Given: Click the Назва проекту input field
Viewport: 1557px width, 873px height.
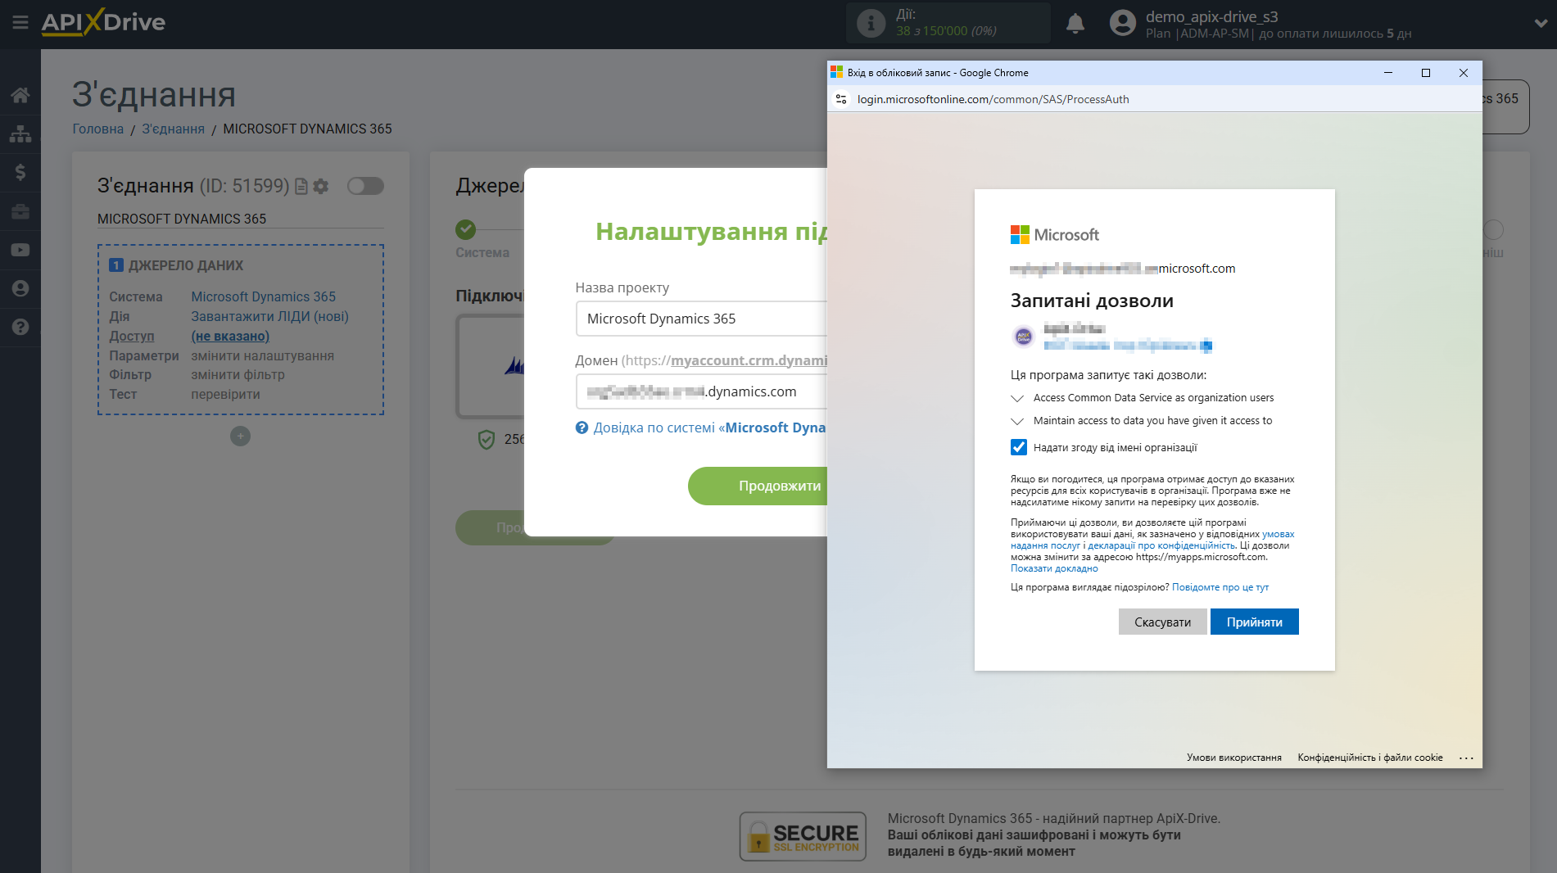Looking at the screenshot, I should coord(701,319).
